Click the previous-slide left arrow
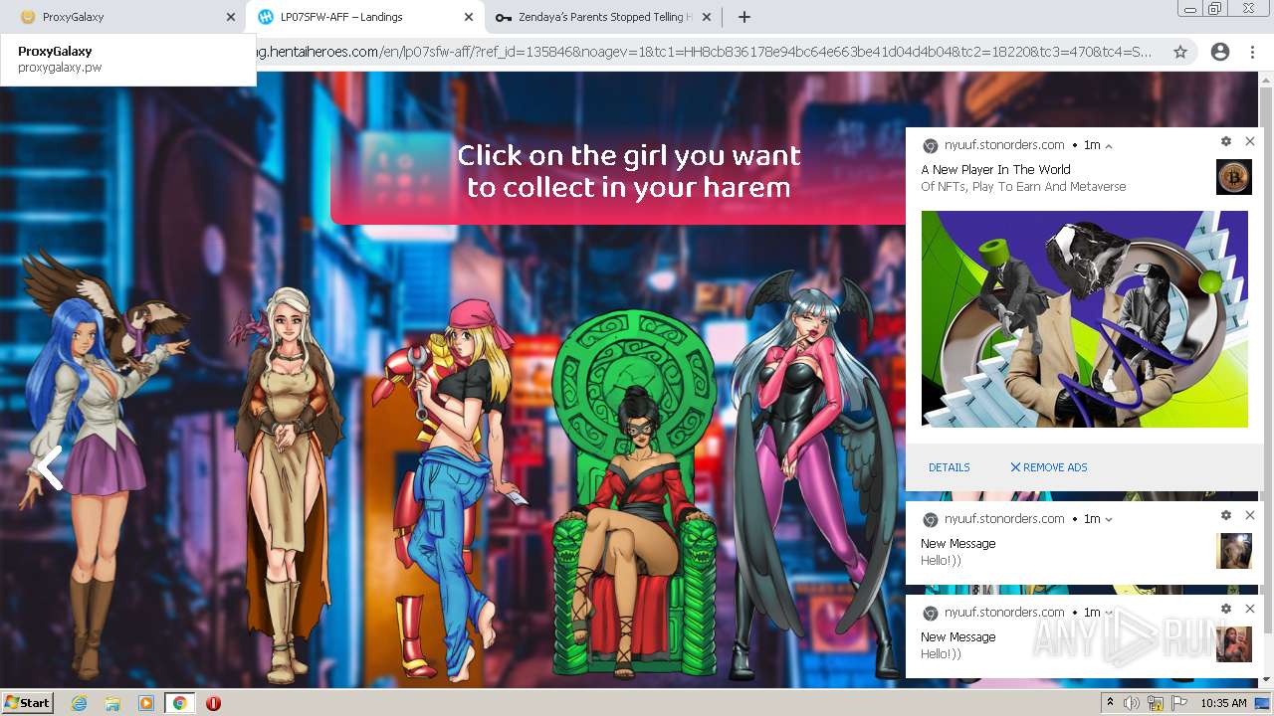Image resolution: width=1274 pixels, height=716 pixels. point(49,467)
